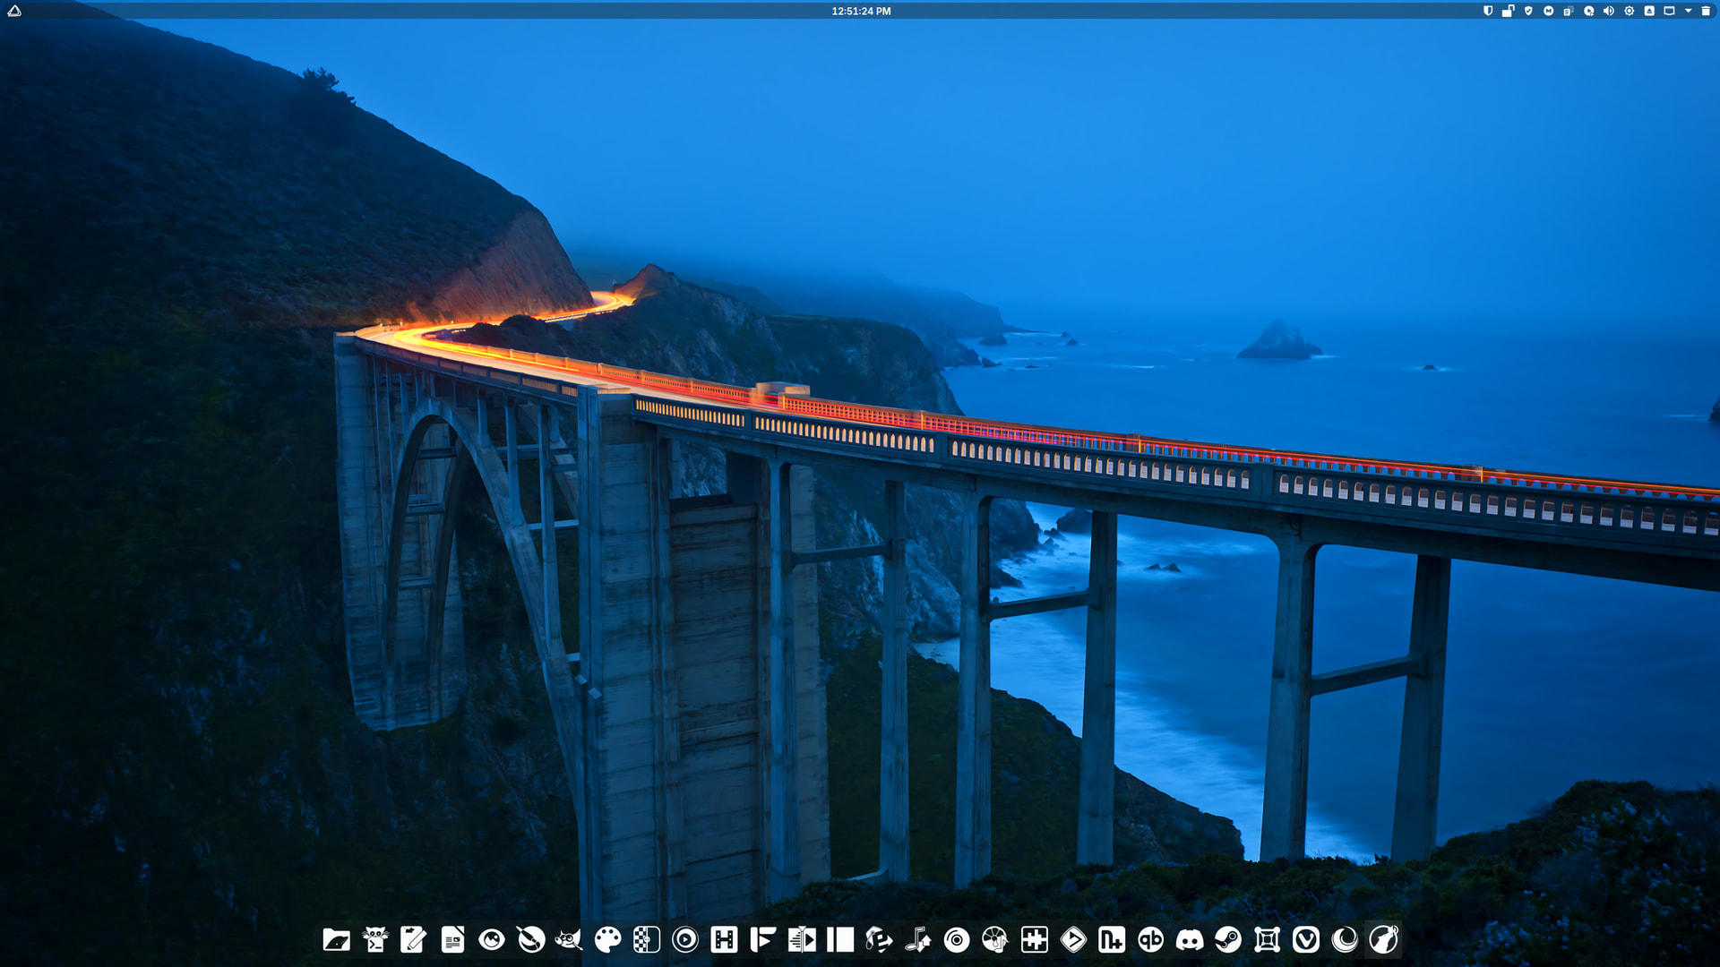Launch the Kitty terminal from the dock
Image resolution: width=1720 pixels, height=967 pixels.
(x=375, y=939)
